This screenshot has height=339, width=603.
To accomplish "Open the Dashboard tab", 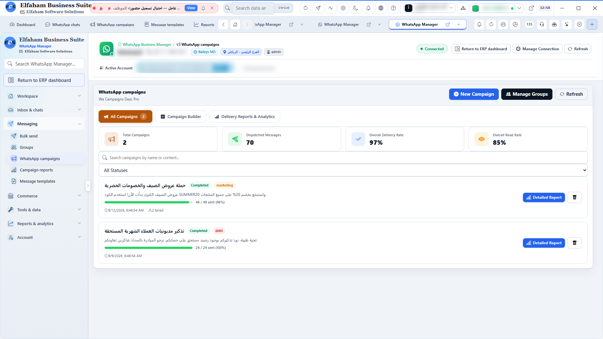I will [x=22, y=24].
